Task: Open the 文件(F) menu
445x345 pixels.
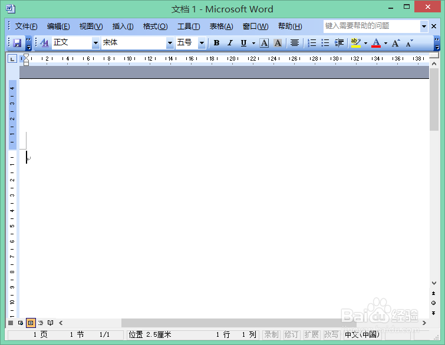Action: tap(26, 26)
